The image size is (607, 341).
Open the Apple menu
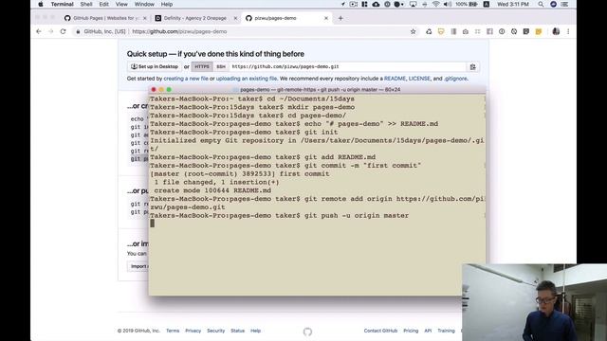[x=41, y=4]
